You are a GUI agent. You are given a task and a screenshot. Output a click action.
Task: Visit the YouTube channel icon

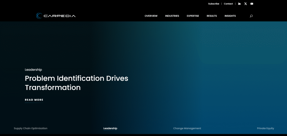click(252, 4)
